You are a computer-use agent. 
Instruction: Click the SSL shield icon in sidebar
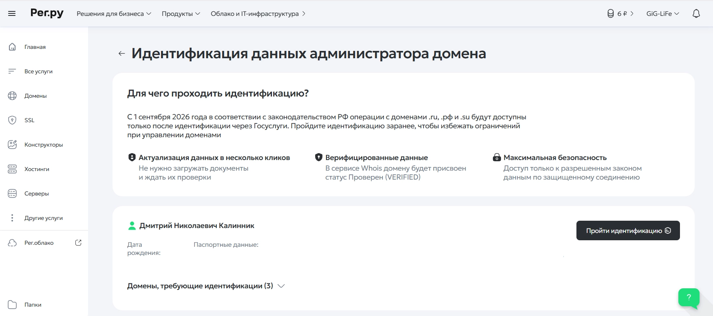12,120
